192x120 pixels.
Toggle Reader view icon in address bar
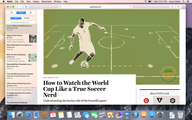[60, 7]
